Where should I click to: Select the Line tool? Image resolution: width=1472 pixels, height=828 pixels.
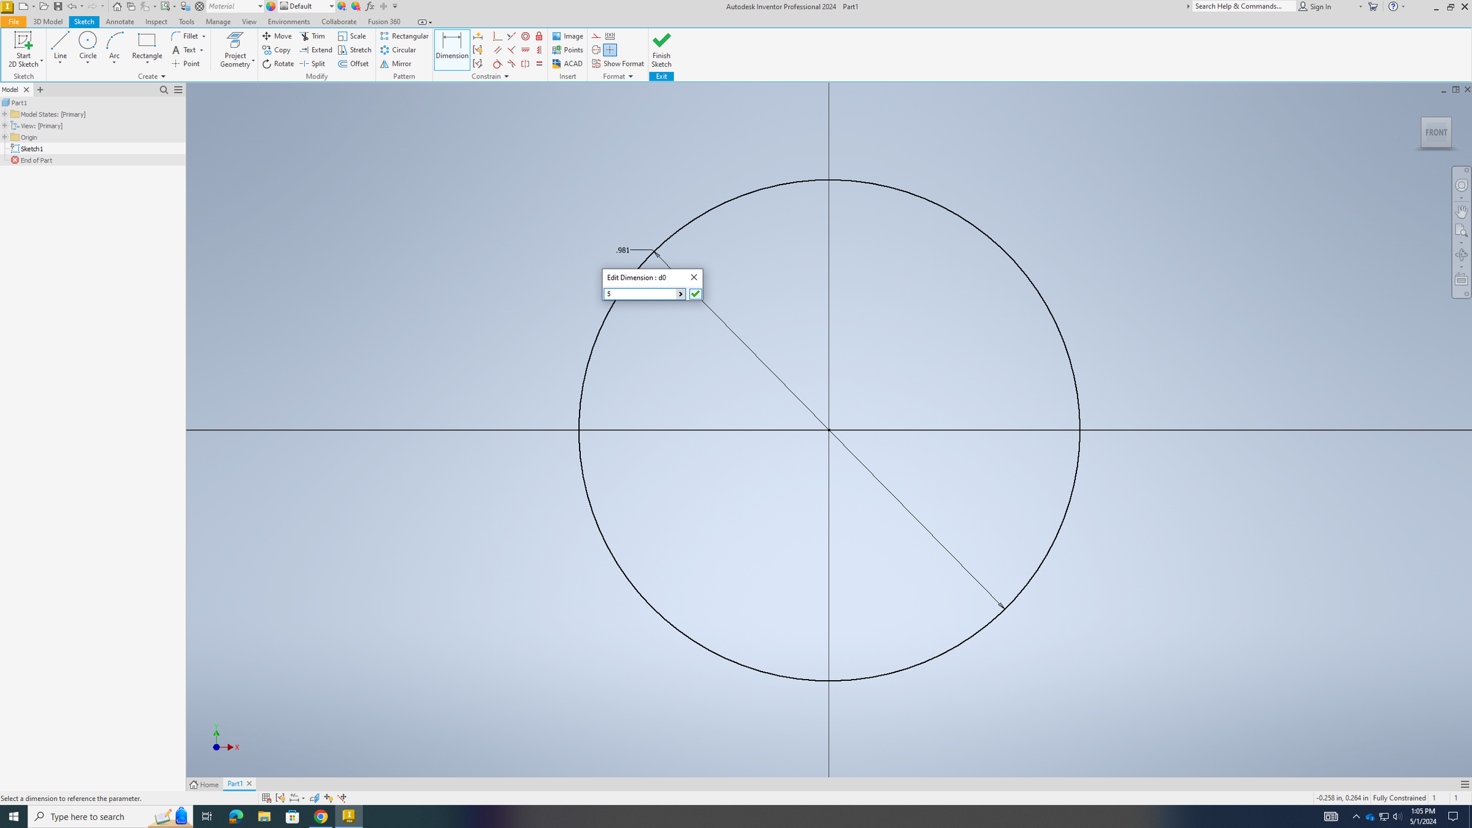59,46
